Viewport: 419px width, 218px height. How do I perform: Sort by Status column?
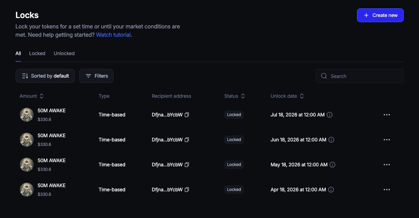(x=234, y=96)
